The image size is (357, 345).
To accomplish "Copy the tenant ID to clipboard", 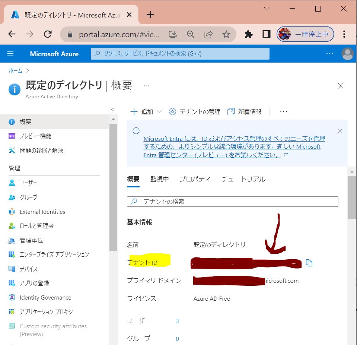I will pos(309,263).
